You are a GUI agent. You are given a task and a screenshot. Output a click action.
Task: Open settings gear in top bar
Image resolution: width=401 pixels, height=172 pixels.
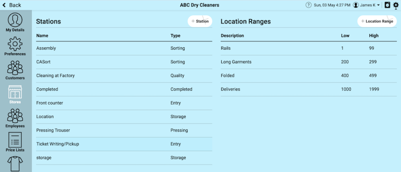tap(396, 5)
